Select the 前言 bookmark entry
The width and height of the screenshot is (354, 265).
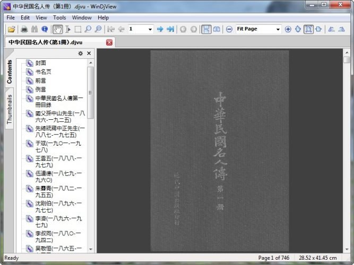click(x=41, y=81)
